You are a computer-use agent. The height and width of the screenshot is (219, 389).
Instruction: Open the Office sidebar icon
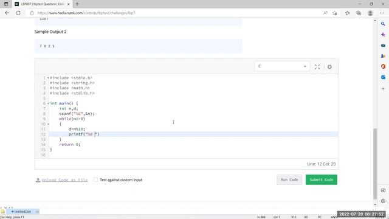(x=383, y=66)
